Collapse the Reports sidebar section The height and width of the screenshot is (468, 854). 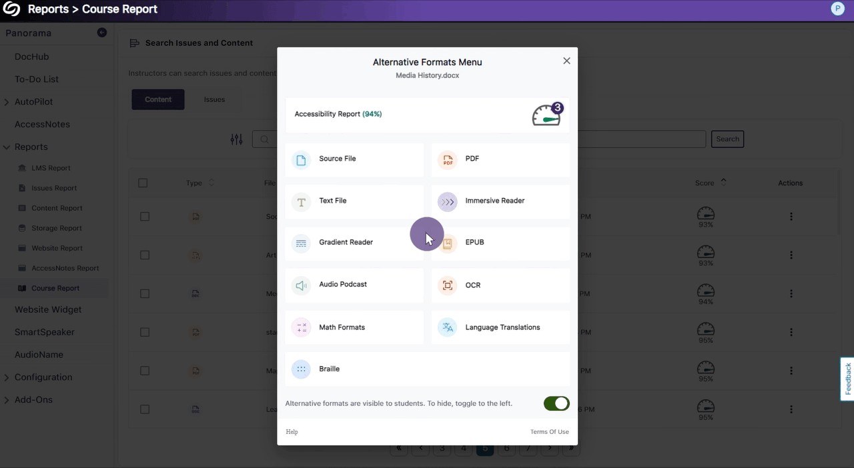pos(7,147)
